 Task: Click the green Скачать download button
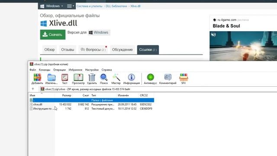tap(53, 35)
